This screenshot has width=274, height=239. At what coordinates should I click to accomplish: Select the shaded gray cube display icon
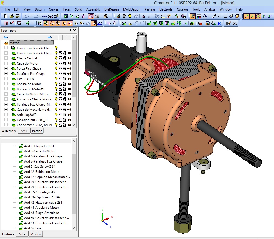[97, 16]
